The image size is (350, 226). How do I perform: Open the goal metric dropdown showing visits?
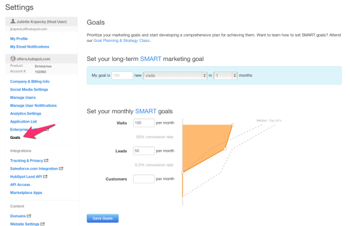pos(175,76)
